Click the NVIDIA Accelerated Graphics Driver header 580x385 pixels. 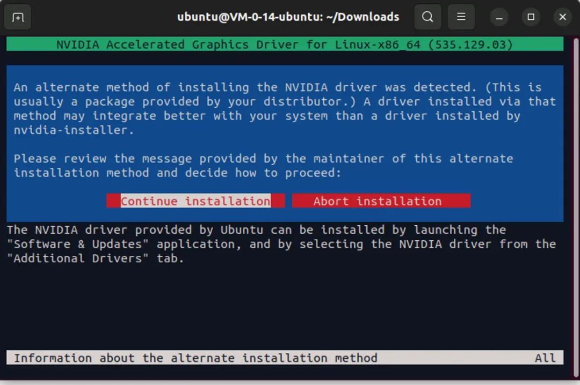coord(285,45)
